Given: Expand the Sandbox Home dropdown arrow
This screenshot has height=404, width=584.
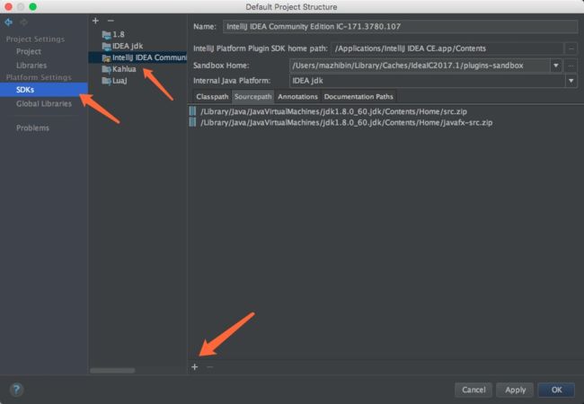Looking at the screenshot, I should click(555, 66).
